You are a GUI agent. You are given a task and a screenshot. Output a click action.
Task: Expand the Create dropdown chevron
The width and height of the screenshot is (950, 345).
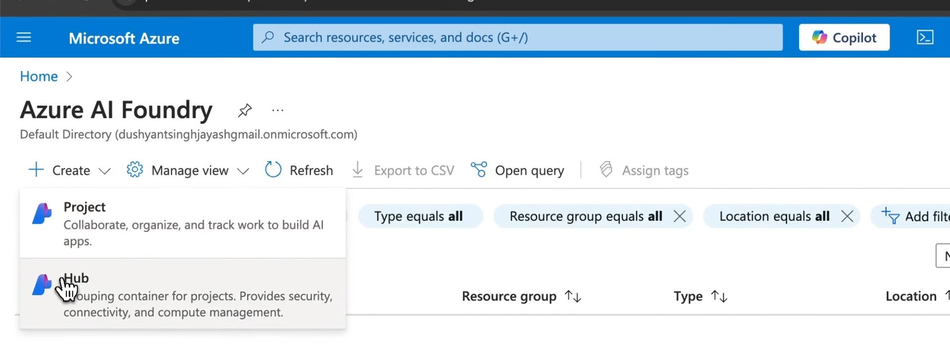tap(104, 171)
